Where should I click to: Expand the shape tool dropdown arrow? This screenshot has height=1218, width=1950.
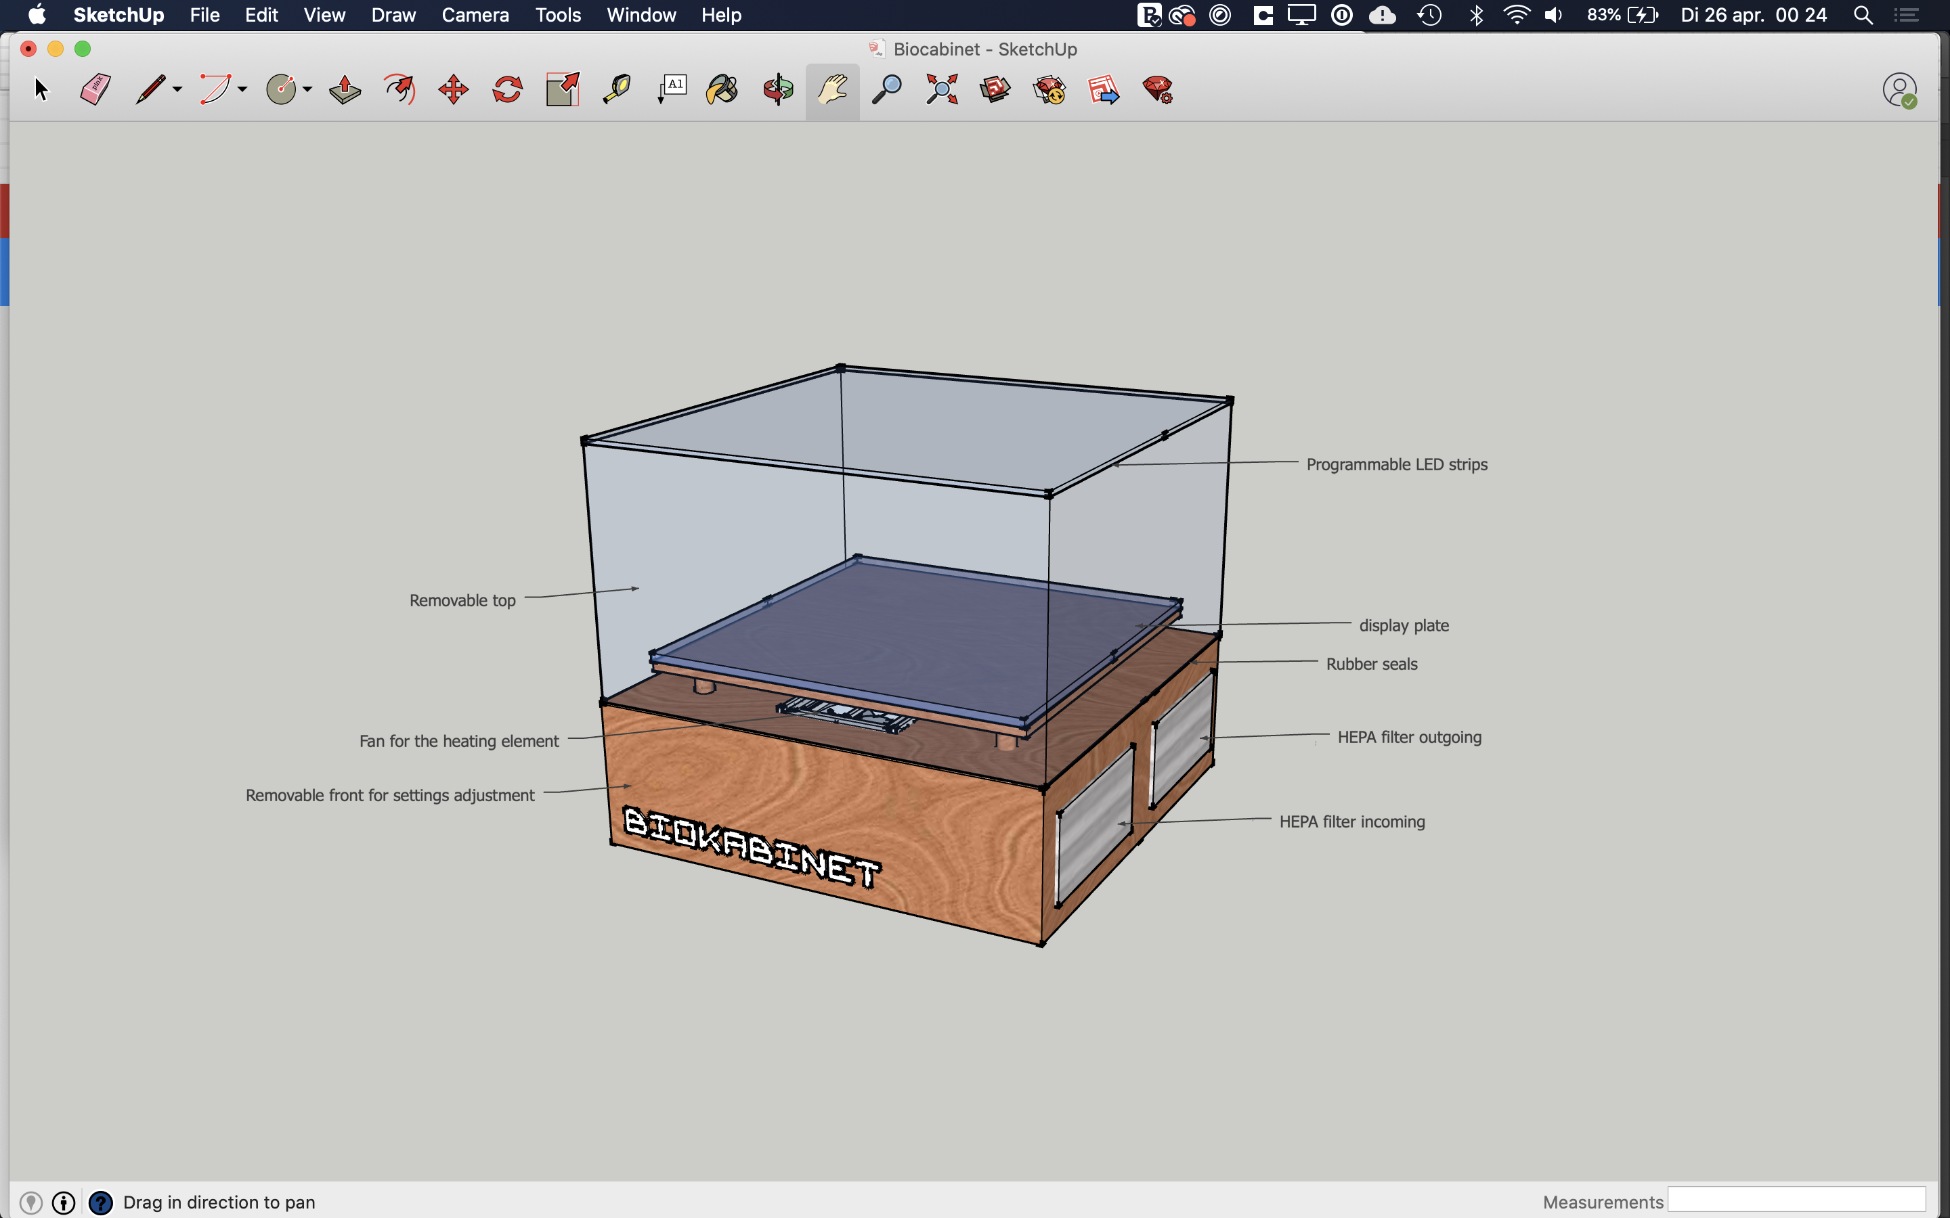307,89
